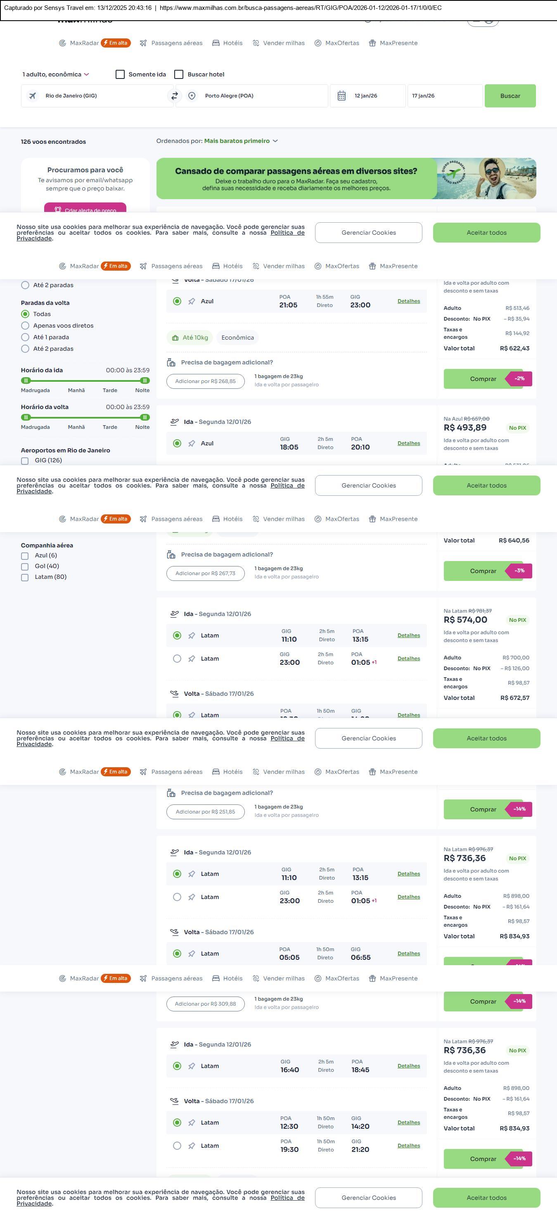Swap origin and destination airports

(174, 96)
